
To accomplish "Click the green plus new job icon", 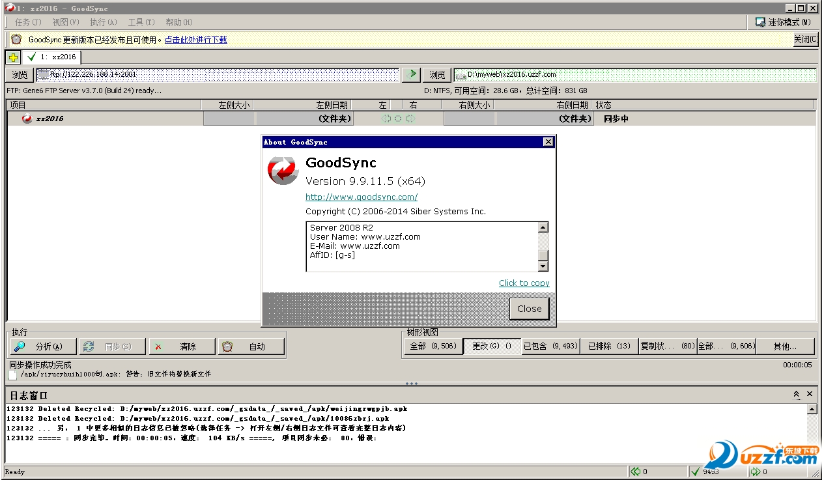I will [13, 57].
